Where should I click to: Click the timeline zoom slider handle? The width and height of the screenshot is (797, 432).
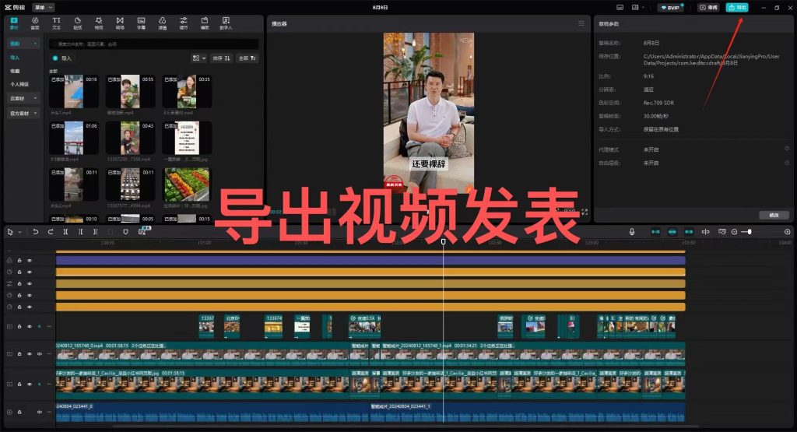click(x=750, y=232)
